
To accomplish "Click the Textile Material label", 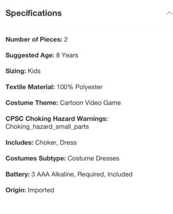I will (x=30, y=87).
